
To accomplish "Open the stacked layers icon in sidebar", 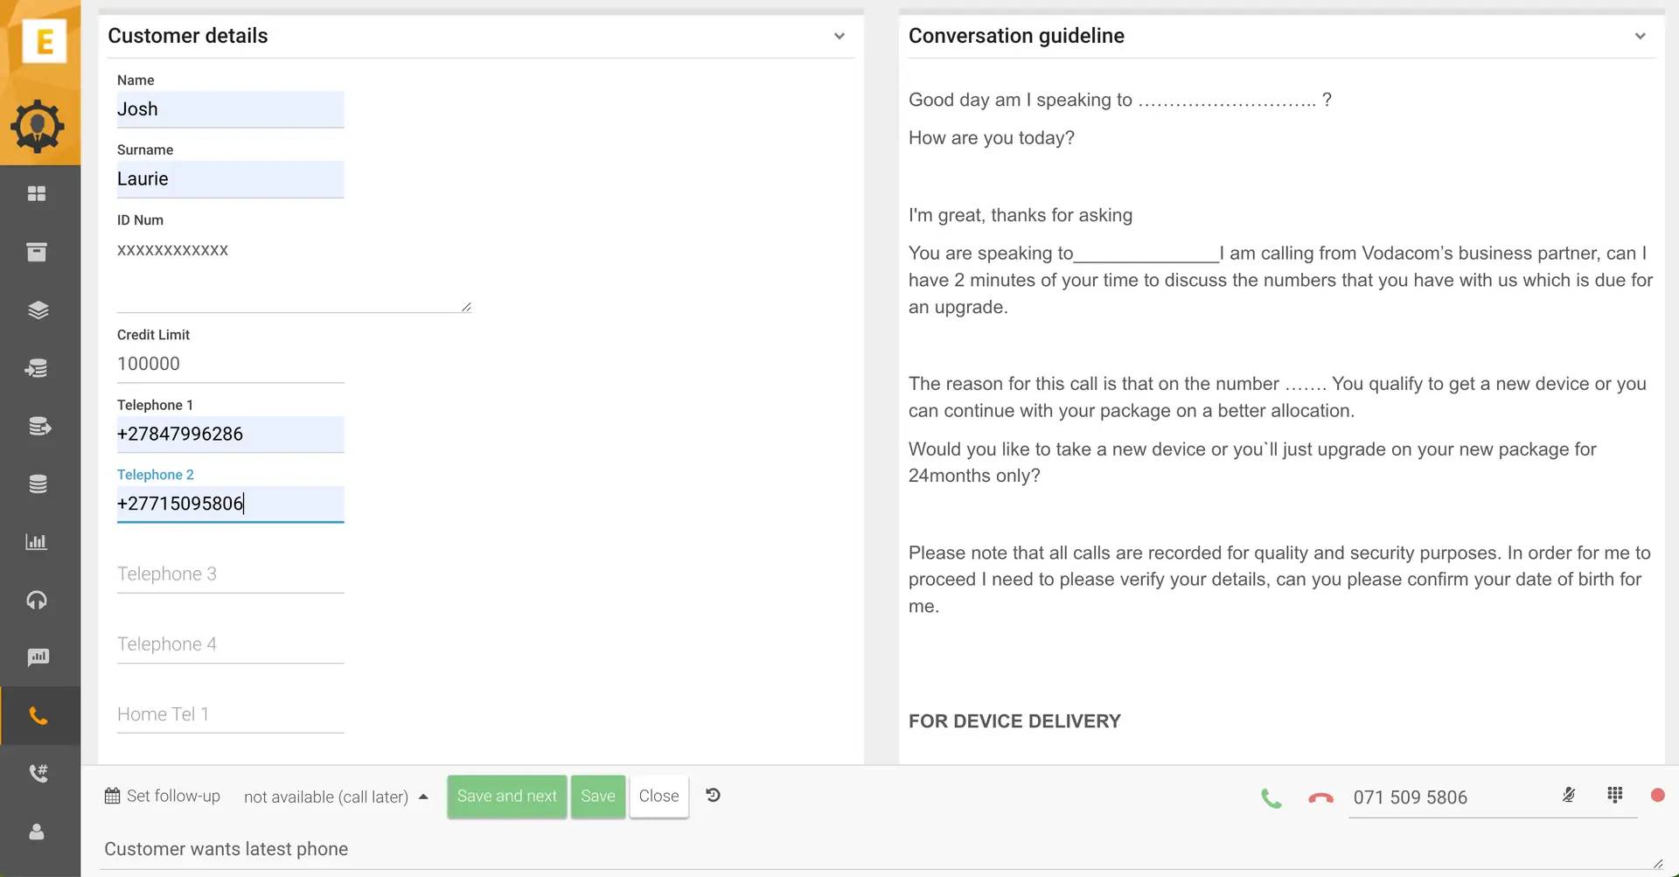I will point(38,310).
